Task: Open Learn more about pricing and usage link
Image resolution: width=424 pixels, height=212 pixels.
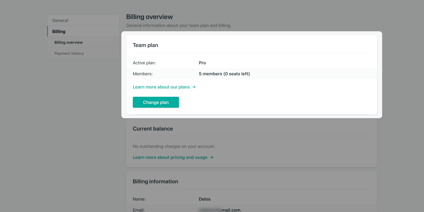Action: pyautogui.click(x=170, y=157)
